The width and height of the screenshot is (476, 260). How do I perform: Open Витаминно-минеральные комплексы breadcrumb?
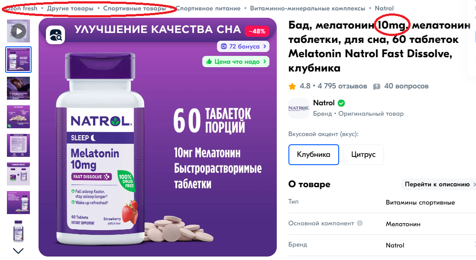pyautogui.click(x=308, y=9)
